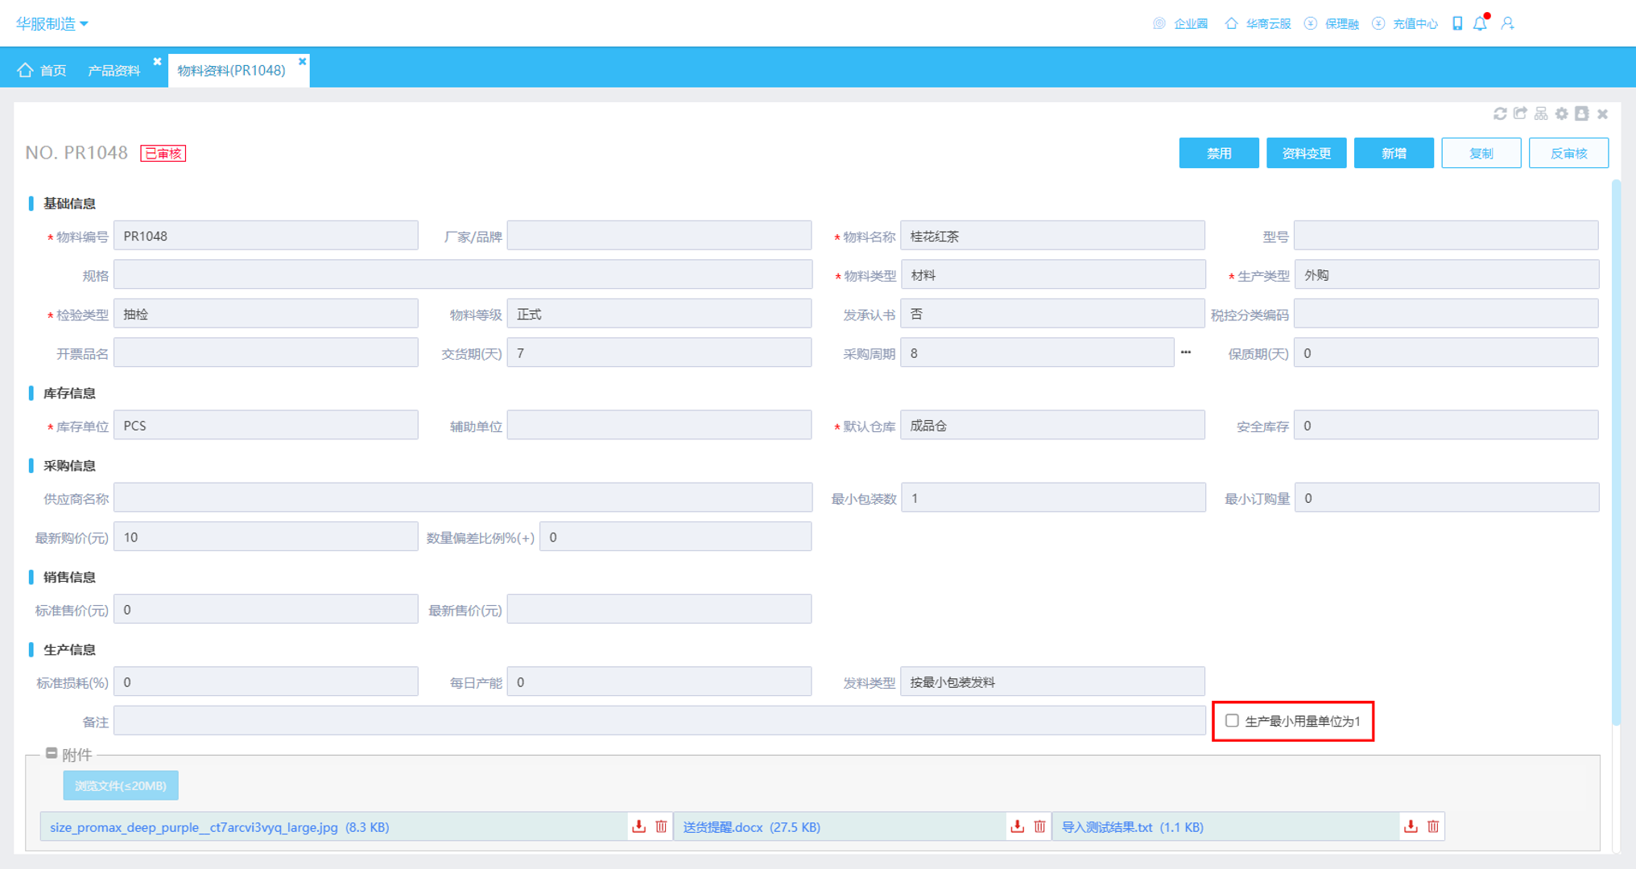Screen dimensions: 1636x869
Task: Open the 物料类型 field
Action: (x=1053, y=275)
